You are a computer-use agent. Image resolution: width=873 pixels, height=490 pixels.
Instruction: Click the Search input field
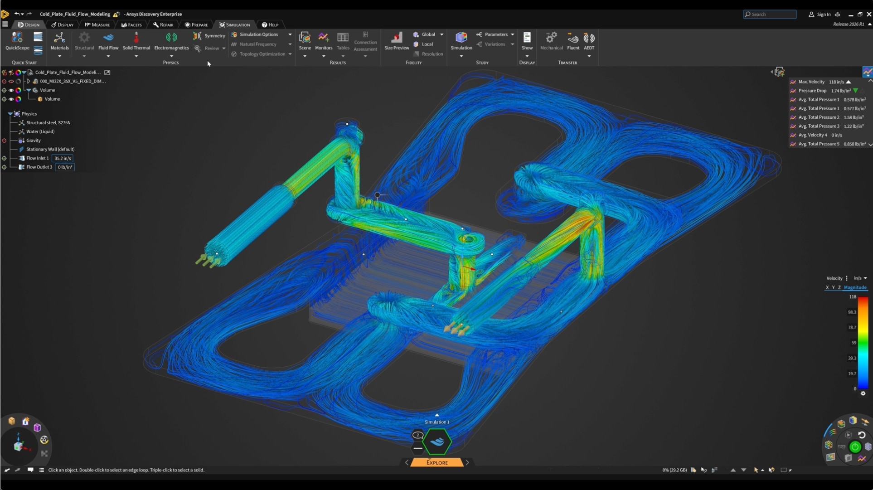[x=770, y=15]
